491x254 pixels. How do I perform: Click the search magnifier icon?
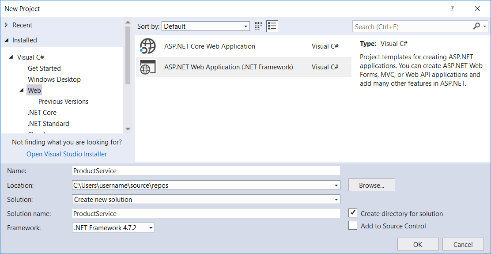pos(476,27)
